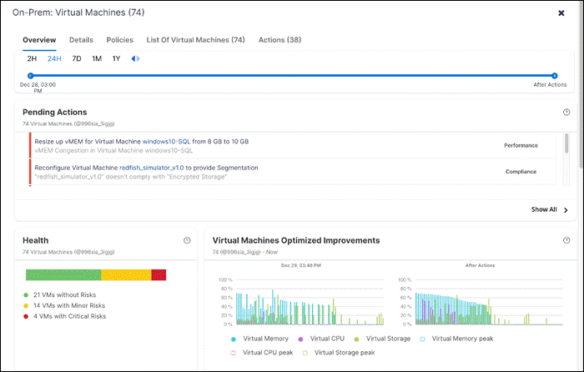The width and height of the screenshot is (584, 372).
Task: Open the Pending Actions help icon
Action: pos(566,112)
